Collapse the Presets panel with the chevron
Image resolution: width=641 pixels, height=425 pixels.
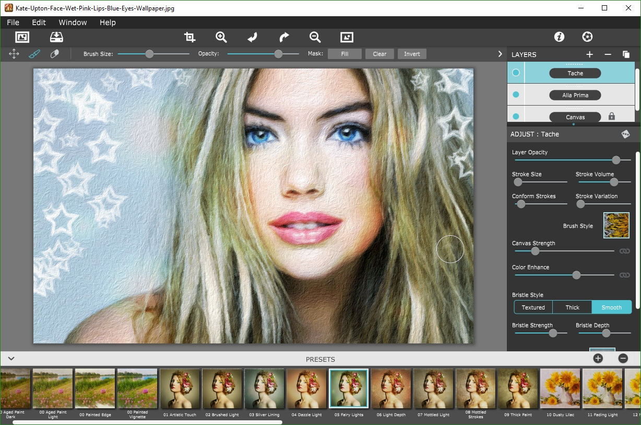[11, 359]
